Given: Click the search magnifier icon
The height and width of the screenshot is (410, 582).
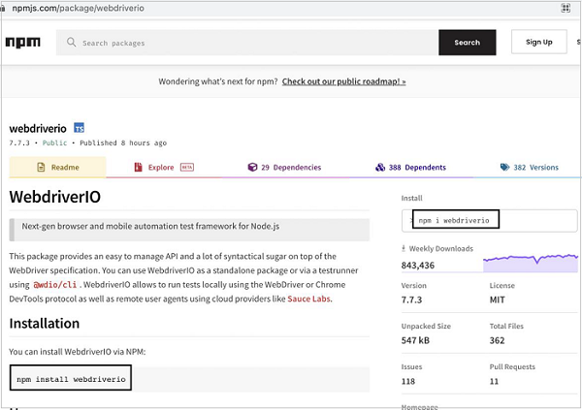Looking at the screenshot, I should click(71, 43).
